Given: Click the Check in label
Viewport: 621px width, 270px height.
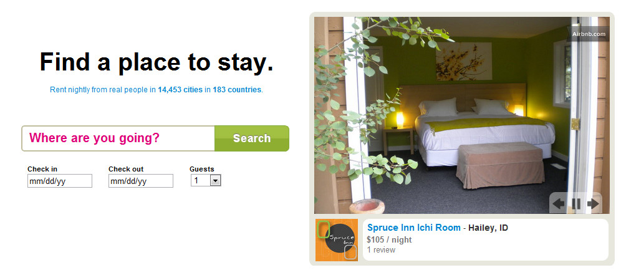Looking at the screenshot, I should 42,169.
